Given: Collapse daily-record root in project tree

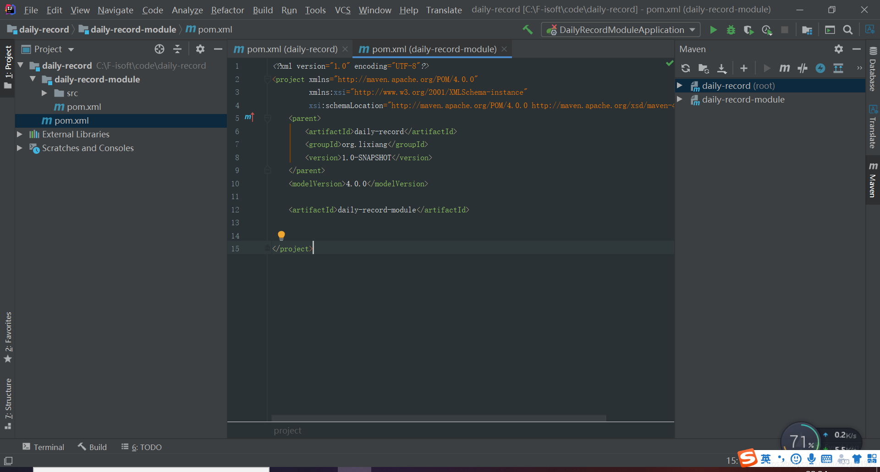Looking at the screenshot, I should (21, 65).
